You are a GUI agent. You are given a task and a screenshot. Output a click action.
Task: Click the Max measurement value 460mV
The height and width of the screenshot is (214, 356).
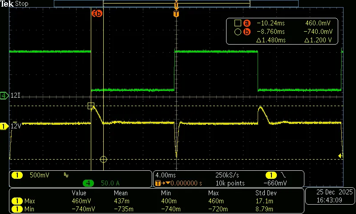point(81,201)
